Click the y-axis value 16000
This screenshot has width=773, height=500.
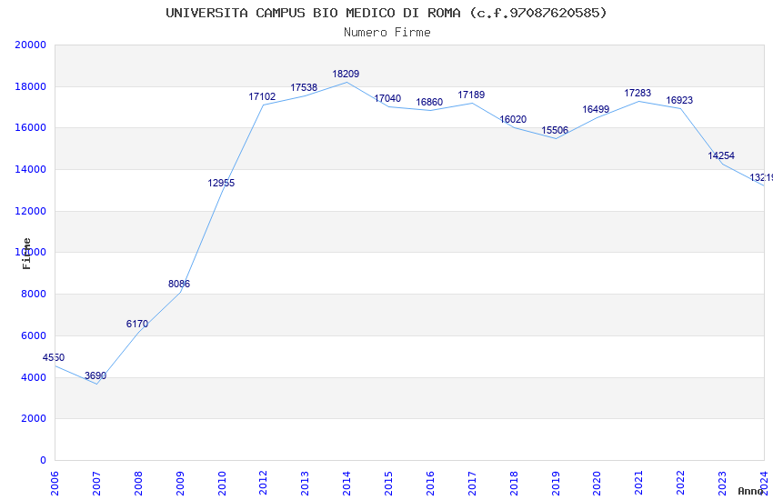pyautogui.click(x=31, y=127)
